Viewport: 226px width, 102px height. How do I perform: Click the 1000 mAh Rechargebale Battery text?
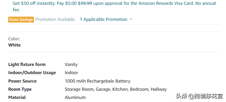(97, 81)
